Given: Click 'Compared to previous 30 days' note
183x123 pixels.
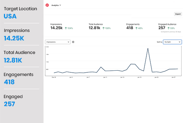Looking at the screenshot, I should (x=171, y=32).
